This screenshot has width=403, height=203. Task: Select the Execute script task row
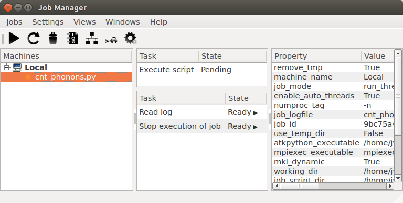202,70
